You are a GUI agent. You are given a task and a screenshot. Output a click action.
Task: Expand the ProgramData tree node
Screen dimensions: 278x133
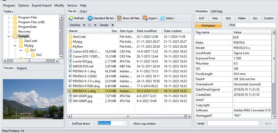9,27
